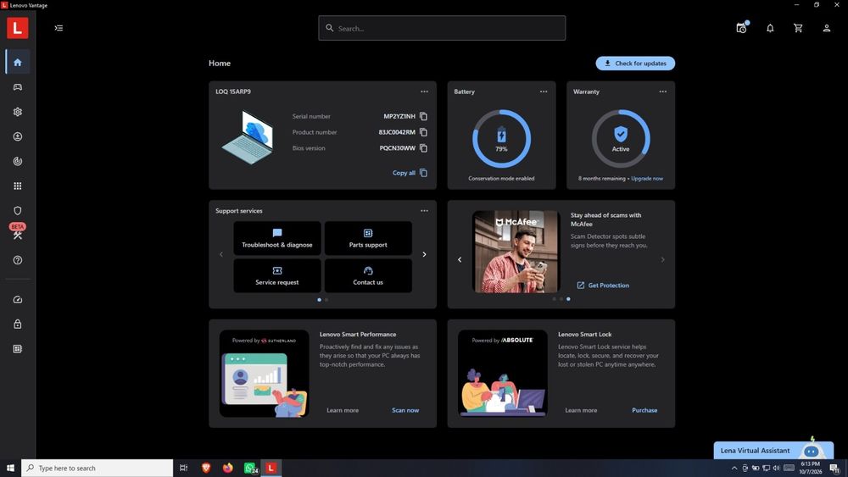Screen dimensions: 848x477
Task: Select first Support services page dot
Action: click(x=319, y=300)
